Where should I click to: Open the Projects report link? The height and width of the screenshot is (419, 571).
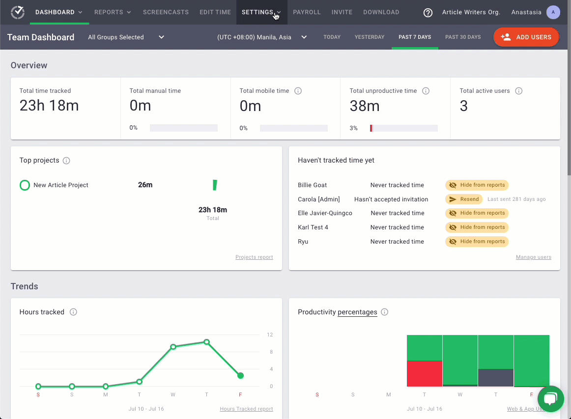point(254,257)
